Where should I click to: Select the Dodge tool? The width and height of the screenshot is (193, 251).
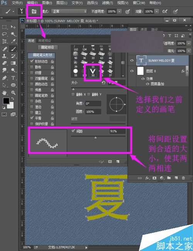tap(13, 70)
